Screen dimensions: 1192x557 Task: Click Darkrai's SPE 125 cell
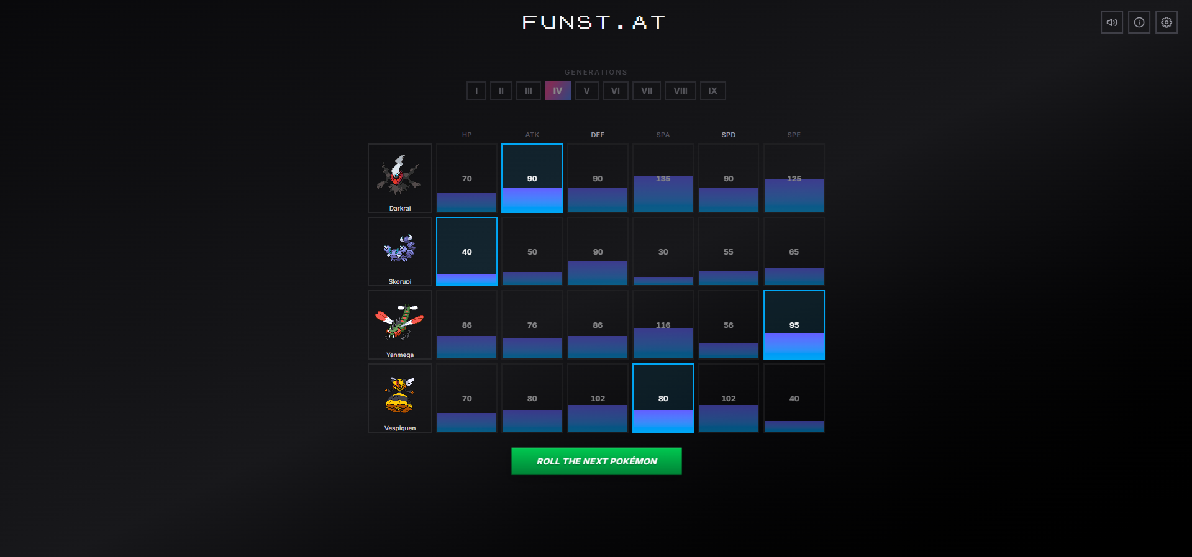[x=794, y=178]
